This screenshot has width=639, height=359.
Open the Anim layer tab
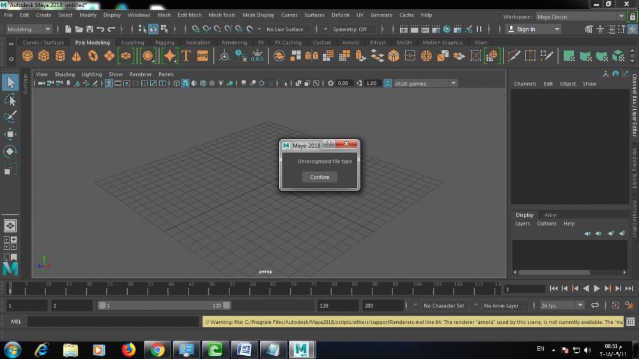[x=550, y=215]
